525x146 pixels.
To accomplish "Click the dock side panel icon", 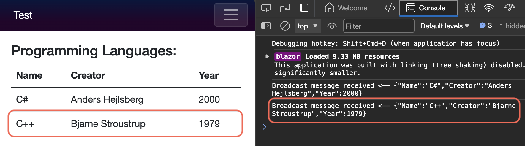I will tap(304, 8).
